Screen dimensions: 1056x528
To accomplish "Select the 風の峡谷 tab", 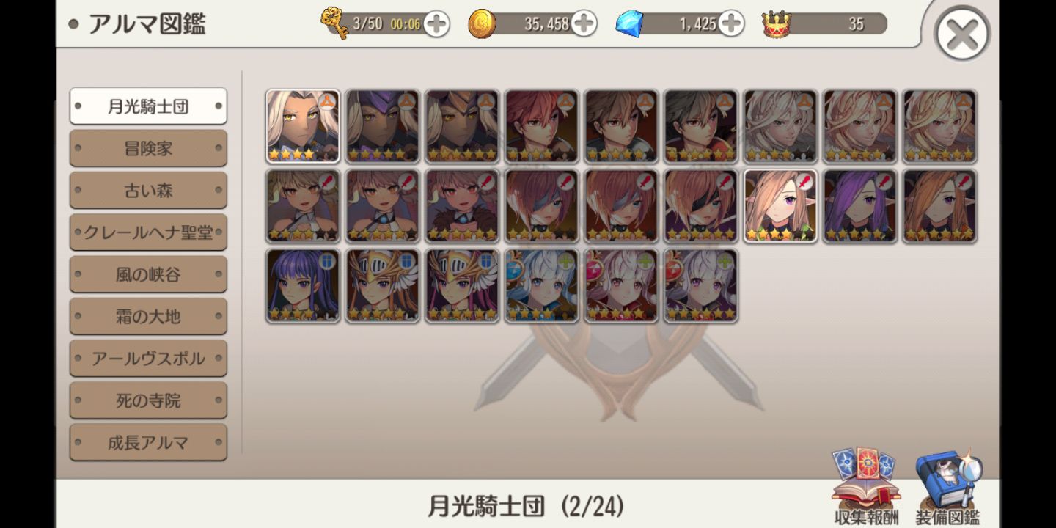I will [148, 275].
